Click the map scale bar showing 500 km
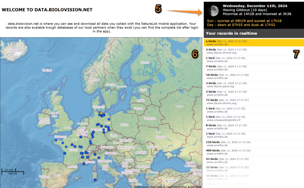304x188 pixels. pos(13,171)
